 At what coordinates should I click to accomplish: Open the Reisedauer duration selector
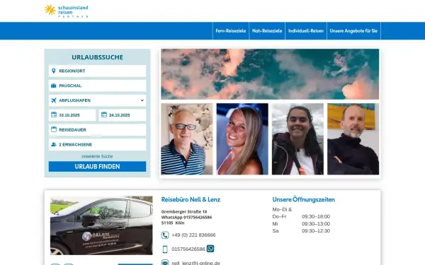[97, 130]
